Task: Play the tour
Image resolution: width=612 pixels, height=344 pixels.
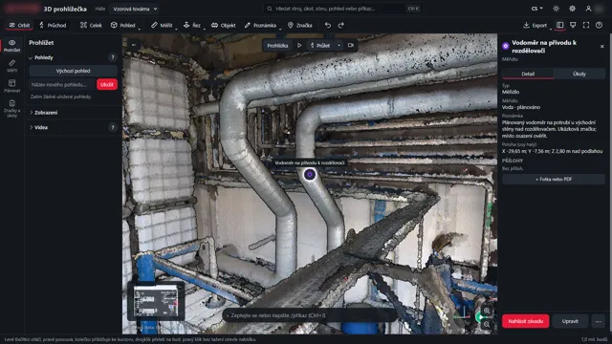Action: pos(299,46)
